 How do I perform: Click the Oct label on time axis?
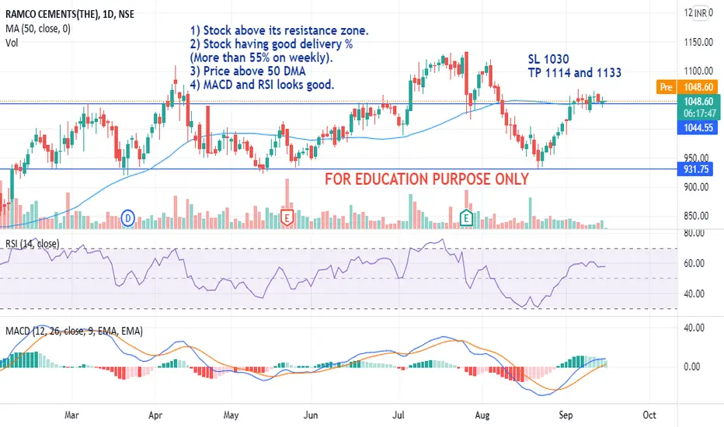pos(649,415)
